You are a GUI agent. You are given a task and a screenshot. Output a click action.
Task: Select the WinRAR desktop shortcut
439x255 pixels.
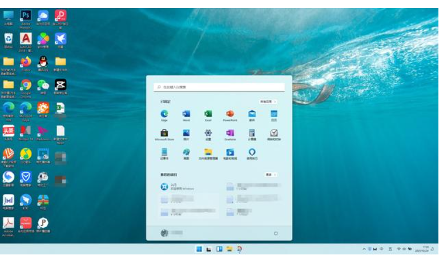point(43,201)
